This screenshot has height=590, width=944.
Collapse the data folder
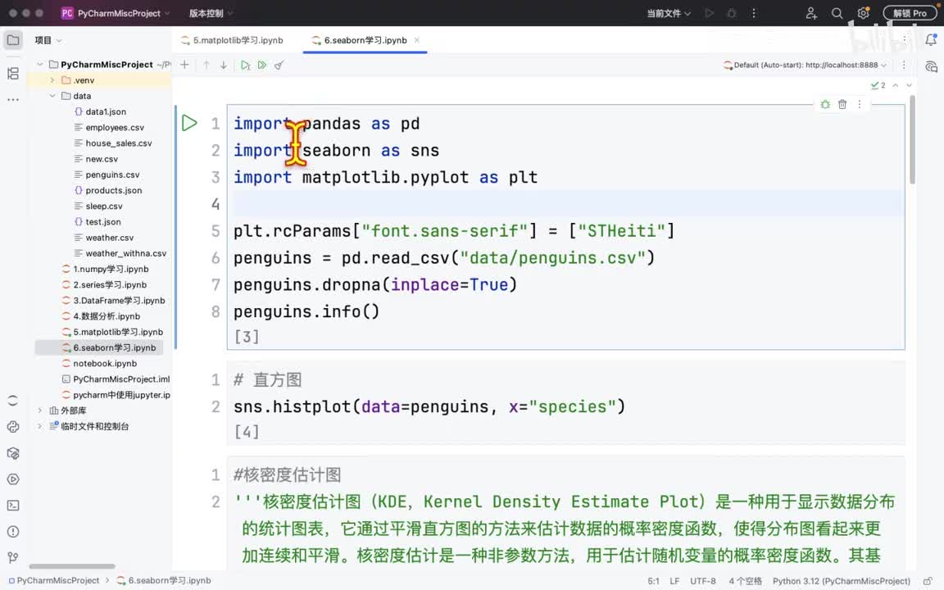click(x=52, y=96)
